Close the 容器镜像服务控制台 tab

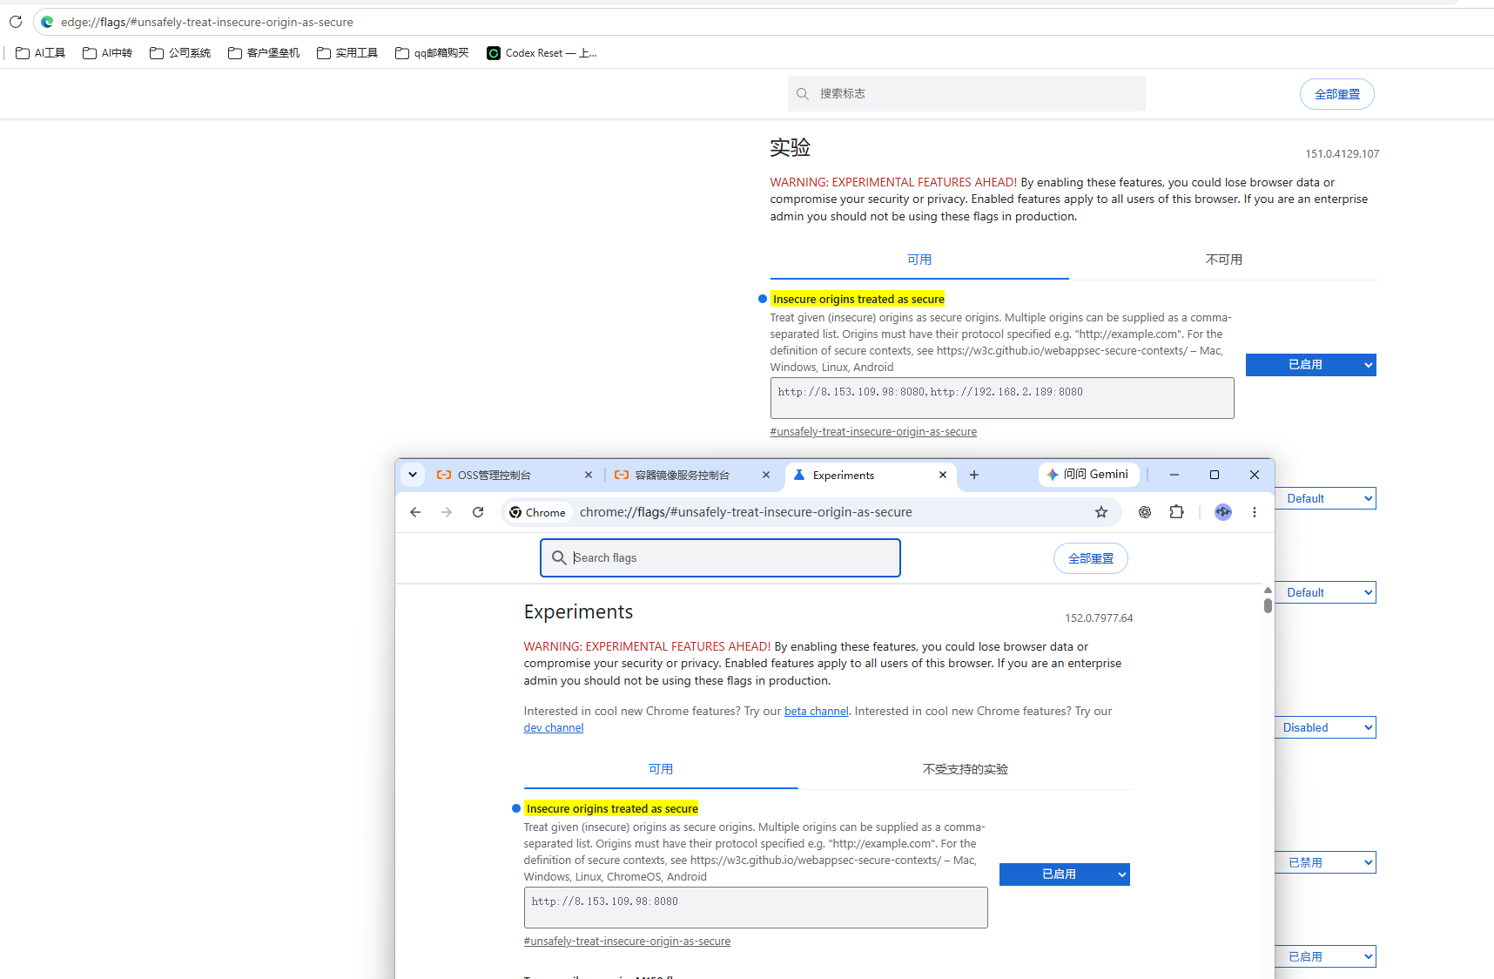point(766,475)
